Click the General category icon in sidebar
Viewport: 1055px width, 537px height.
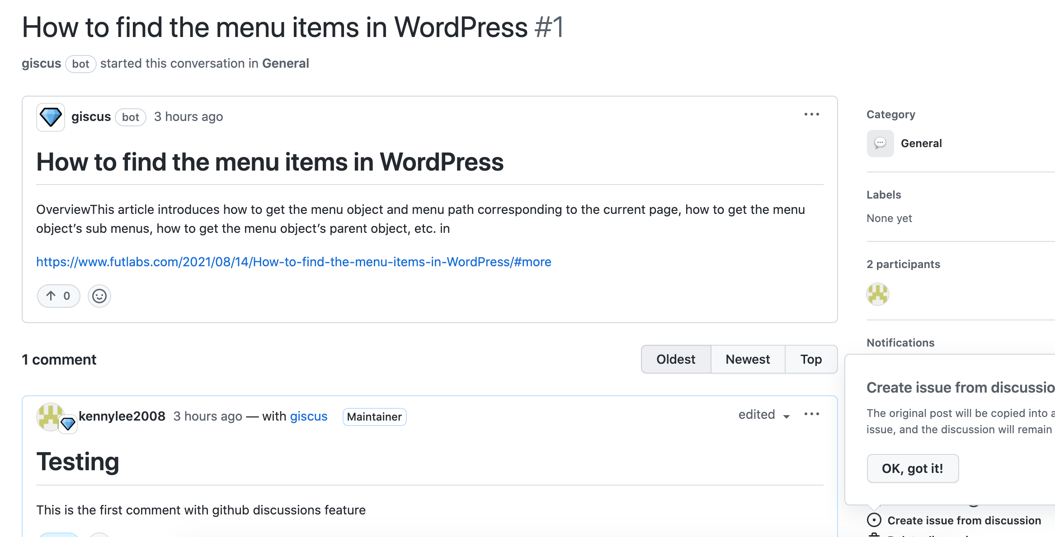pyautogui.click(x=880, y=144)
